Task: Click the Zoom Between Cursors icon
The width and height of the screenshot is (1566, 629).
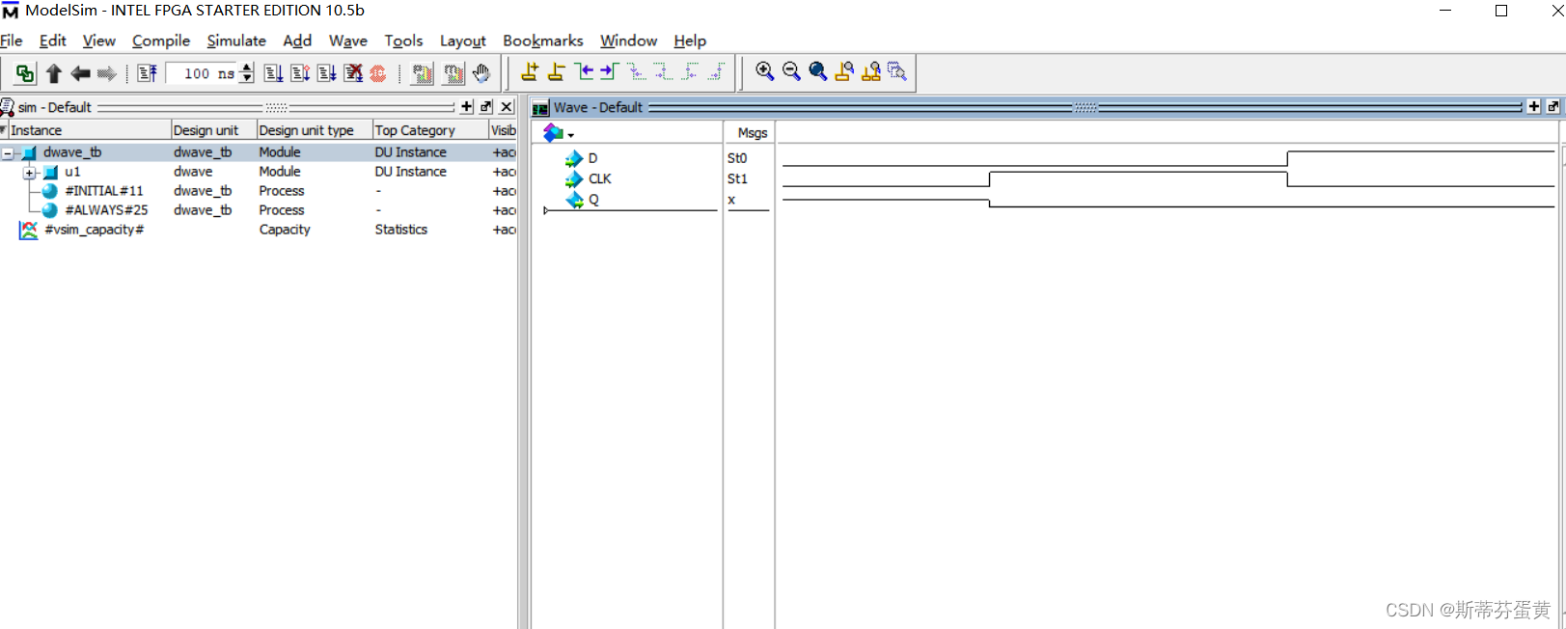Action: coord(871,71)
